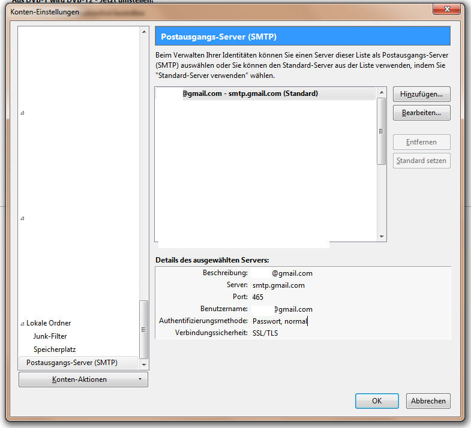
Task: Click the SSL/TLS connection security value
Action: coord(265,333)
